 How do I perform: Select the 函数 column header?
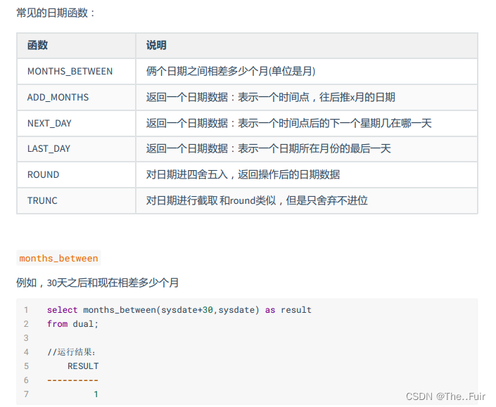[x=76, y=46]
